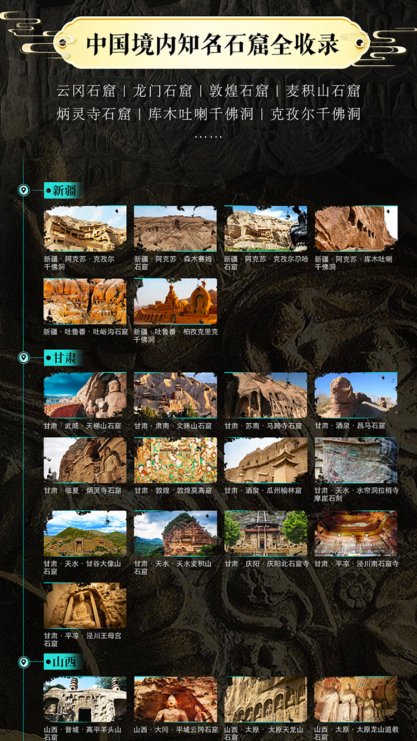Viewport: 417px width, 741px height.
Task: Click the location pin beside 甘肃
Action: click(23, 358)
